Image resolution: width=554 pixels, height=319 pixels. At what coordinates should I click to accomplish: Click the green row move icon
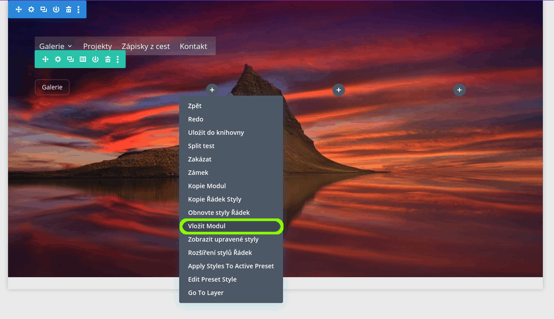[x=45, y=59]
